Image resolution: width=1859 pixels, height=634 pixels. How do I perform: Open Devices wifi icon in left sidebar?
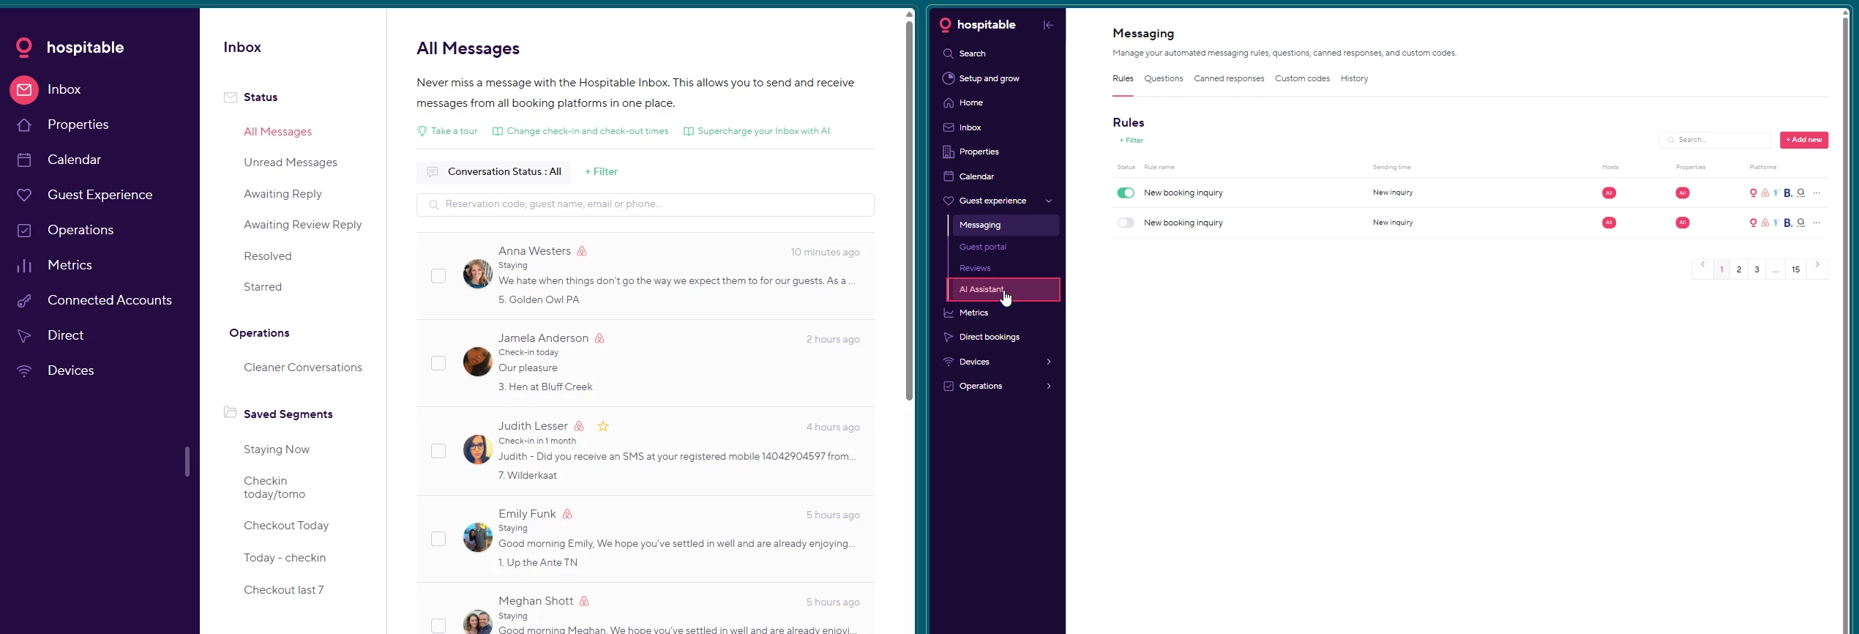pos(24,370)
